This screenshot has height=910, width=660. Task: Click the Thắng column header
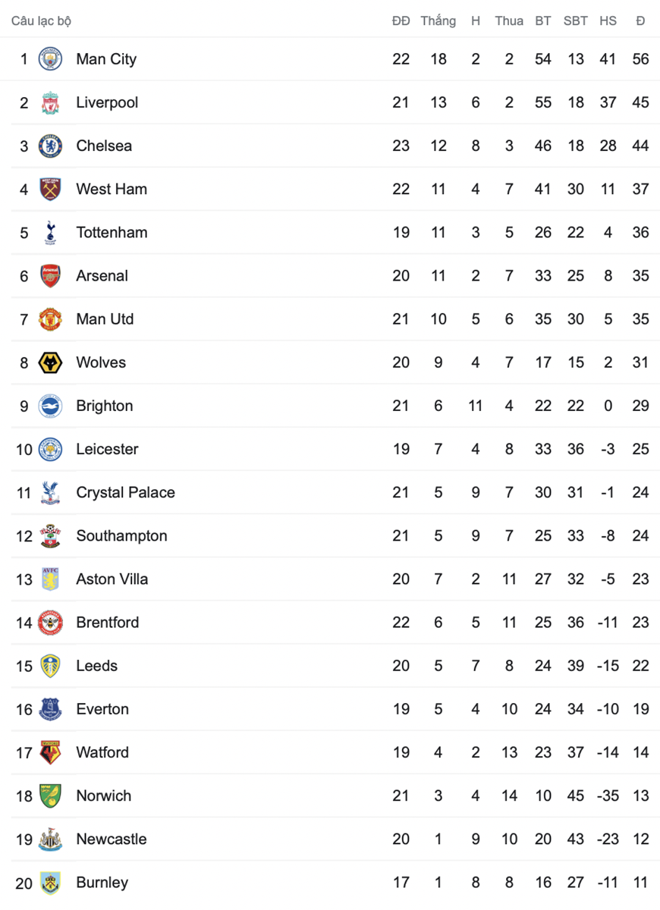[x=438, y=20]
